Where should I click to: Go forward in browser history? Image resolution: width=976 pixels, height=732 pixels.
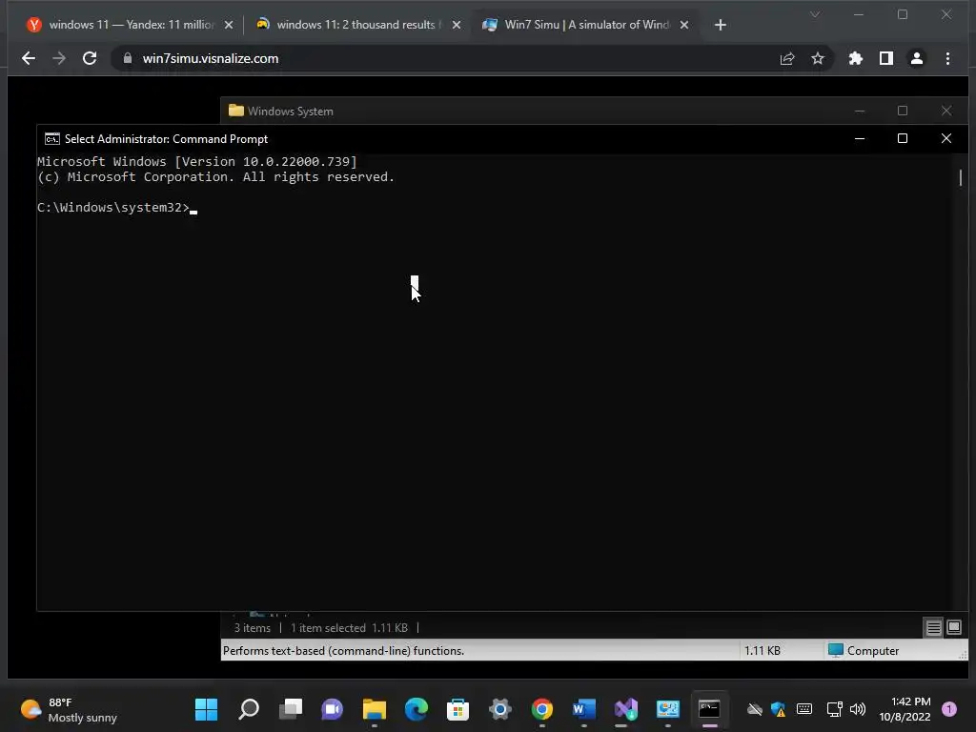pyautogui.click(x=59, y=58)
